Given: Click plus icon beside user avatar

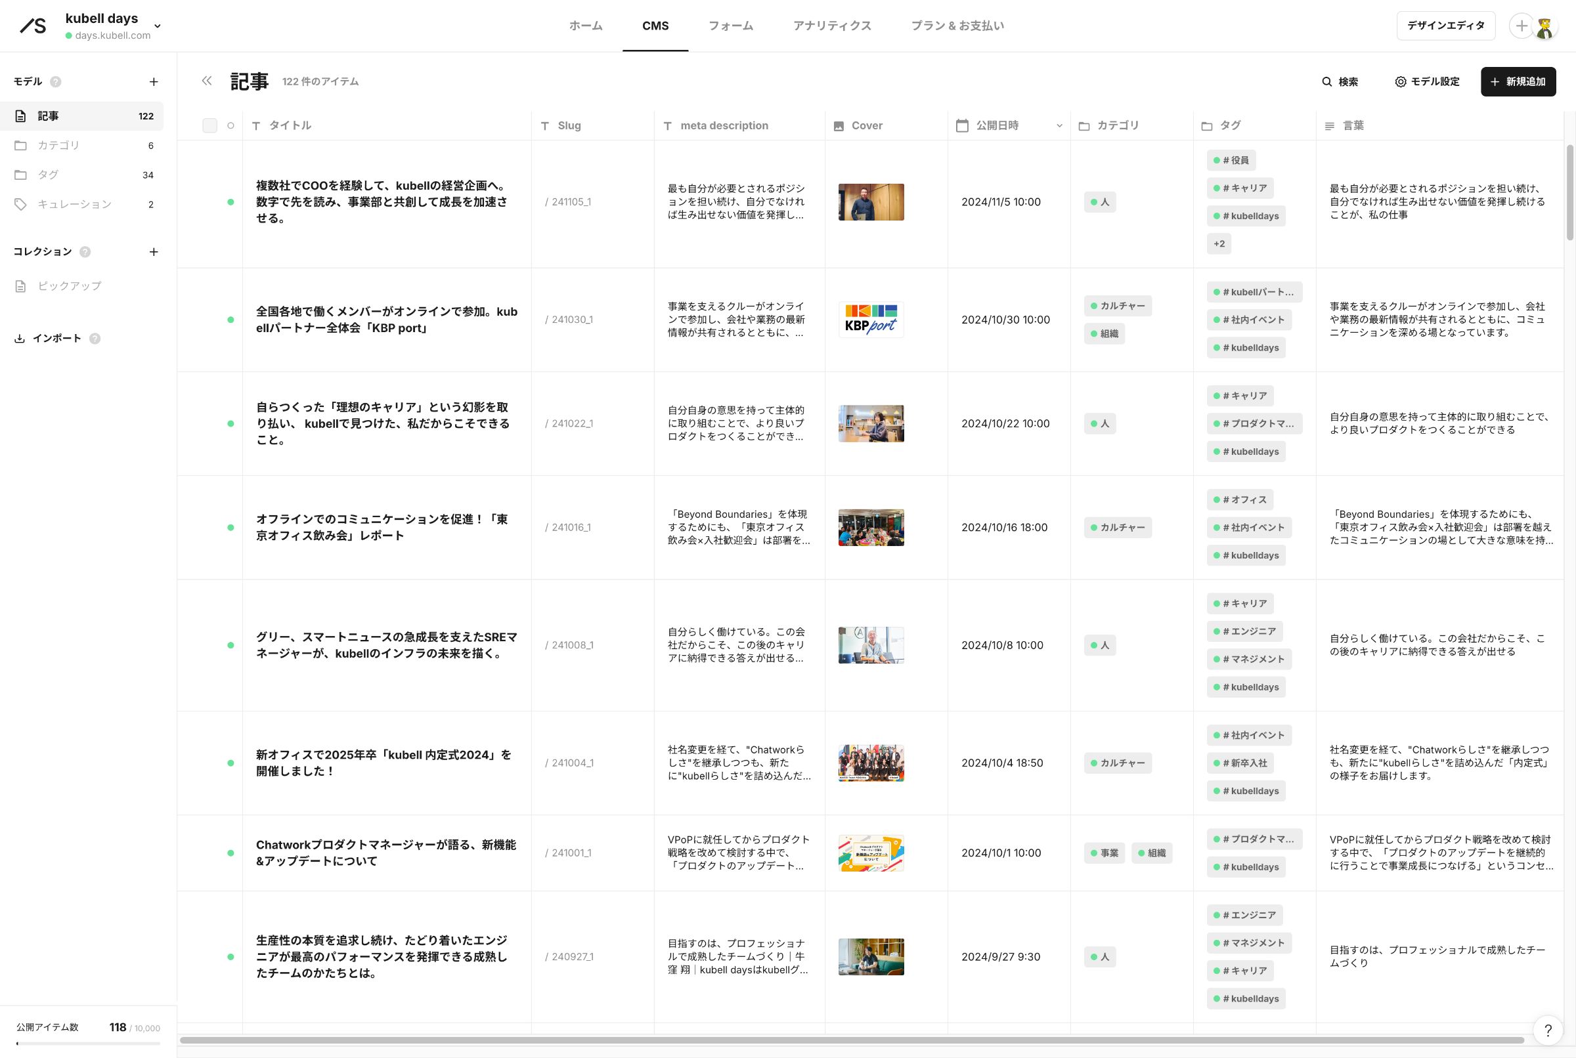Looking at the screenshot, I should 1521,26.
